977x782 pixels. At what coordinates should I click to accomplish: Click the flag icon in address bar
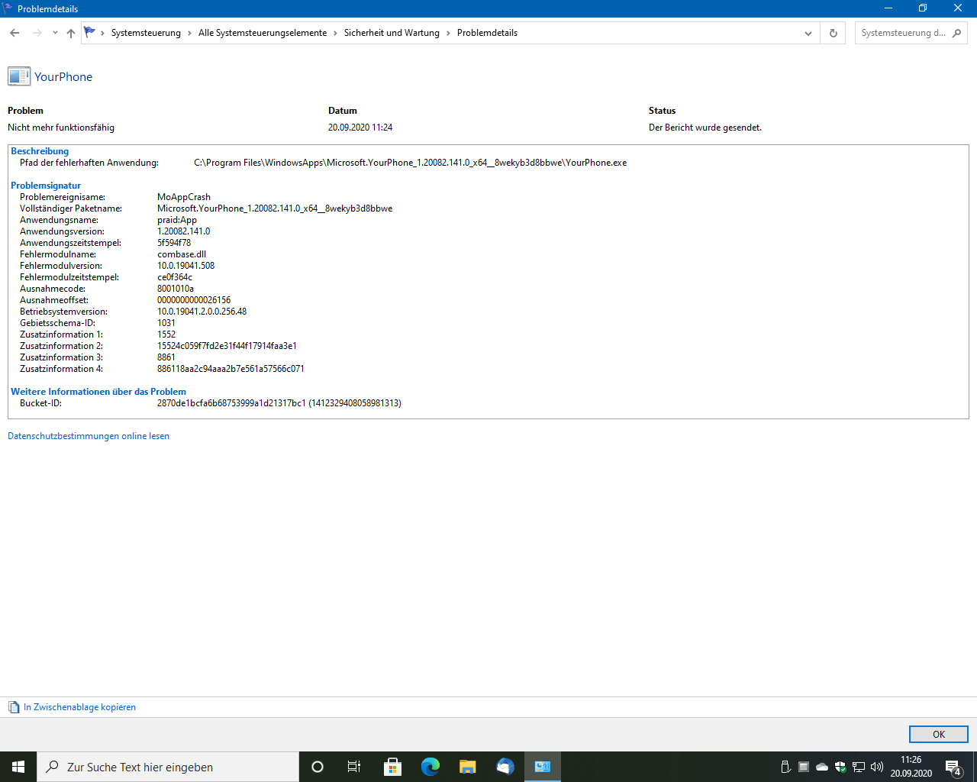90,32
